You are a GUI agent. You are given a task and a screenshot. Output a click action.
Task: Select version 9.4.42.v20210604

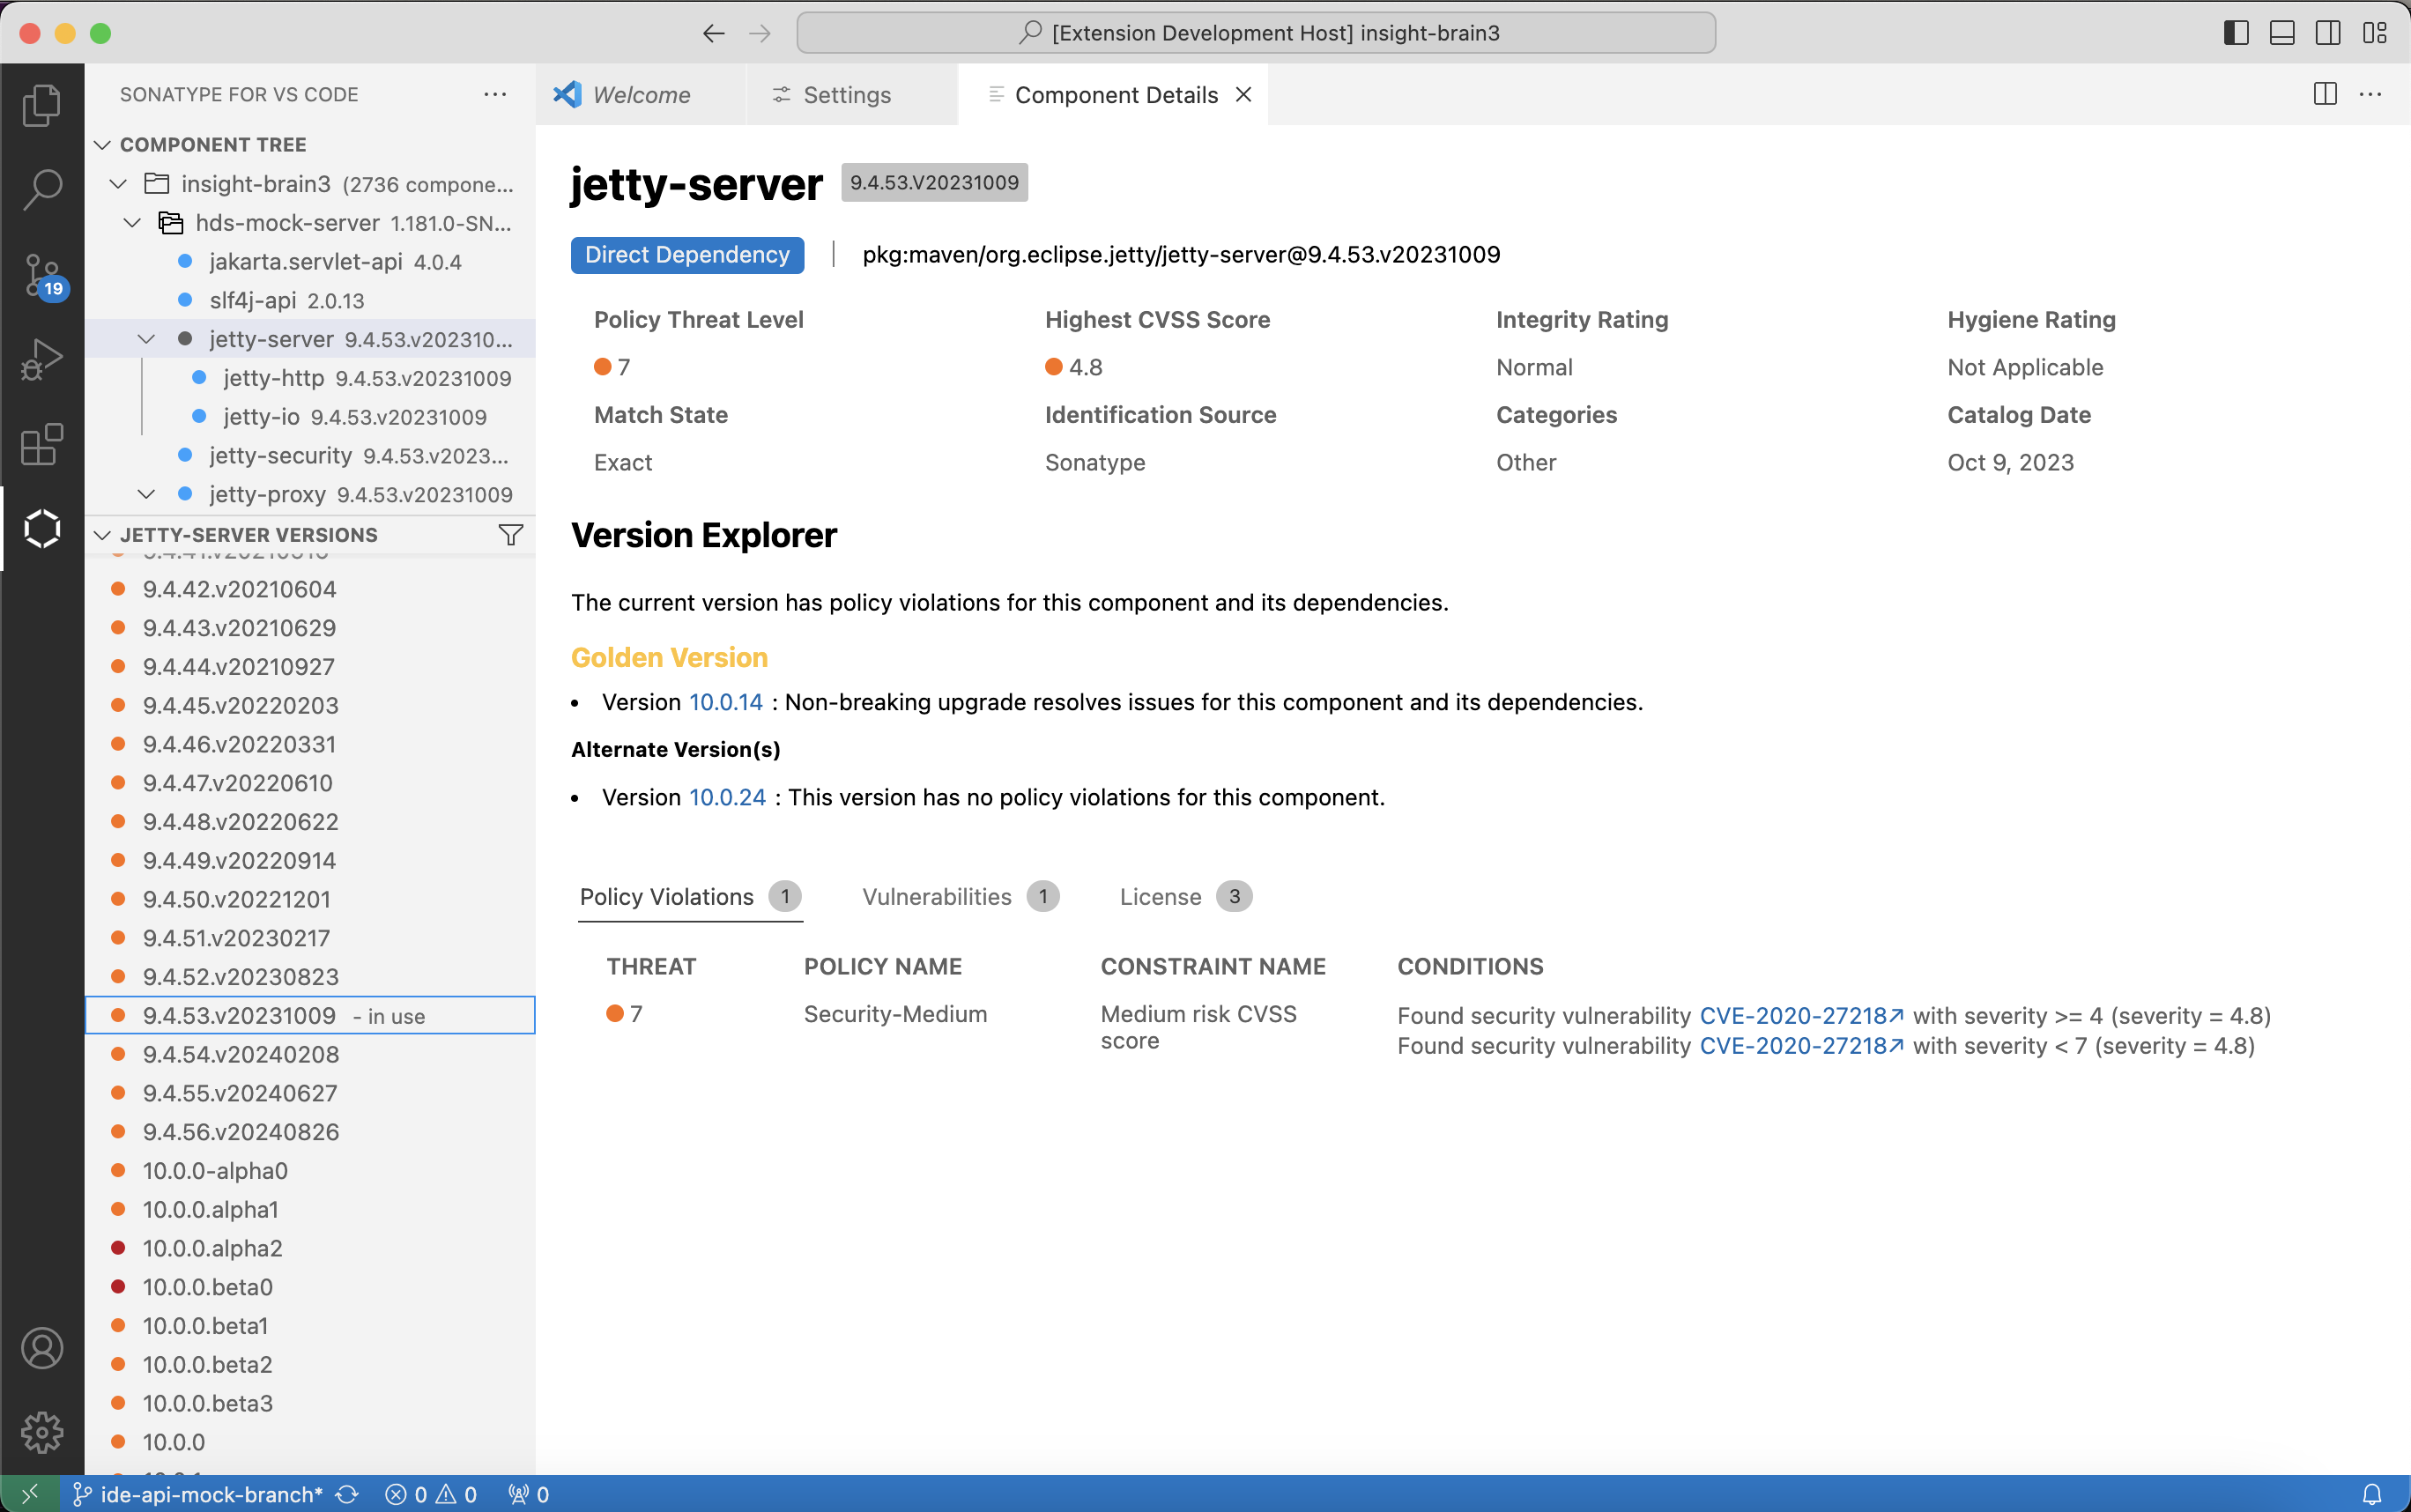click(x=310, y=589)
